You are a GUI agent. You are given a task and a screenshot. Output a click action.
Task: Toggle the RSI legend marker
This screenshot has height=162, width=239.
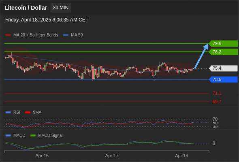8,112
